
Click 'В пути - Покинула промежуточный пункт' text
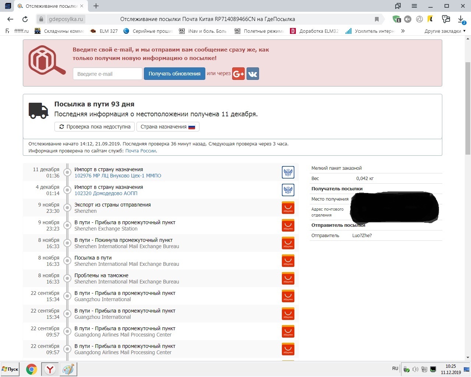[124, 240]
